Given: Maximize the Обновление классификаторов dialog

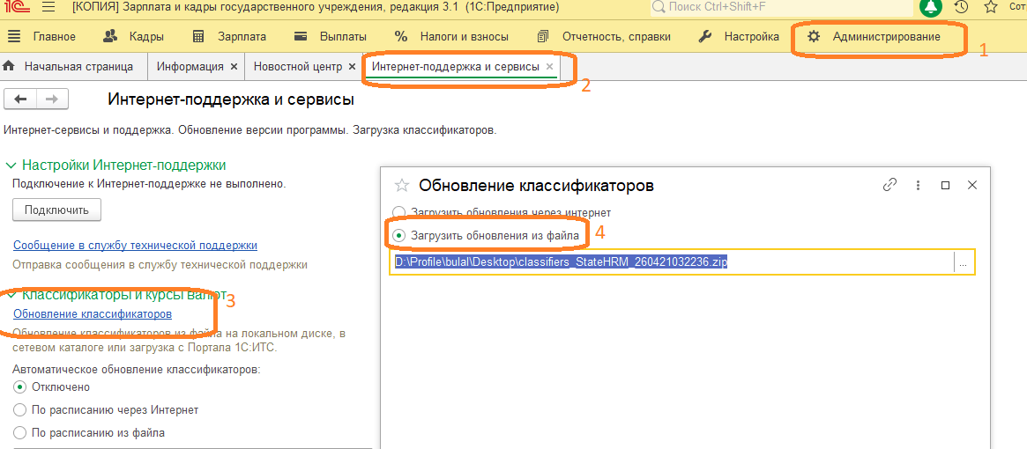Looking at the screenshot, I should 945,185.
